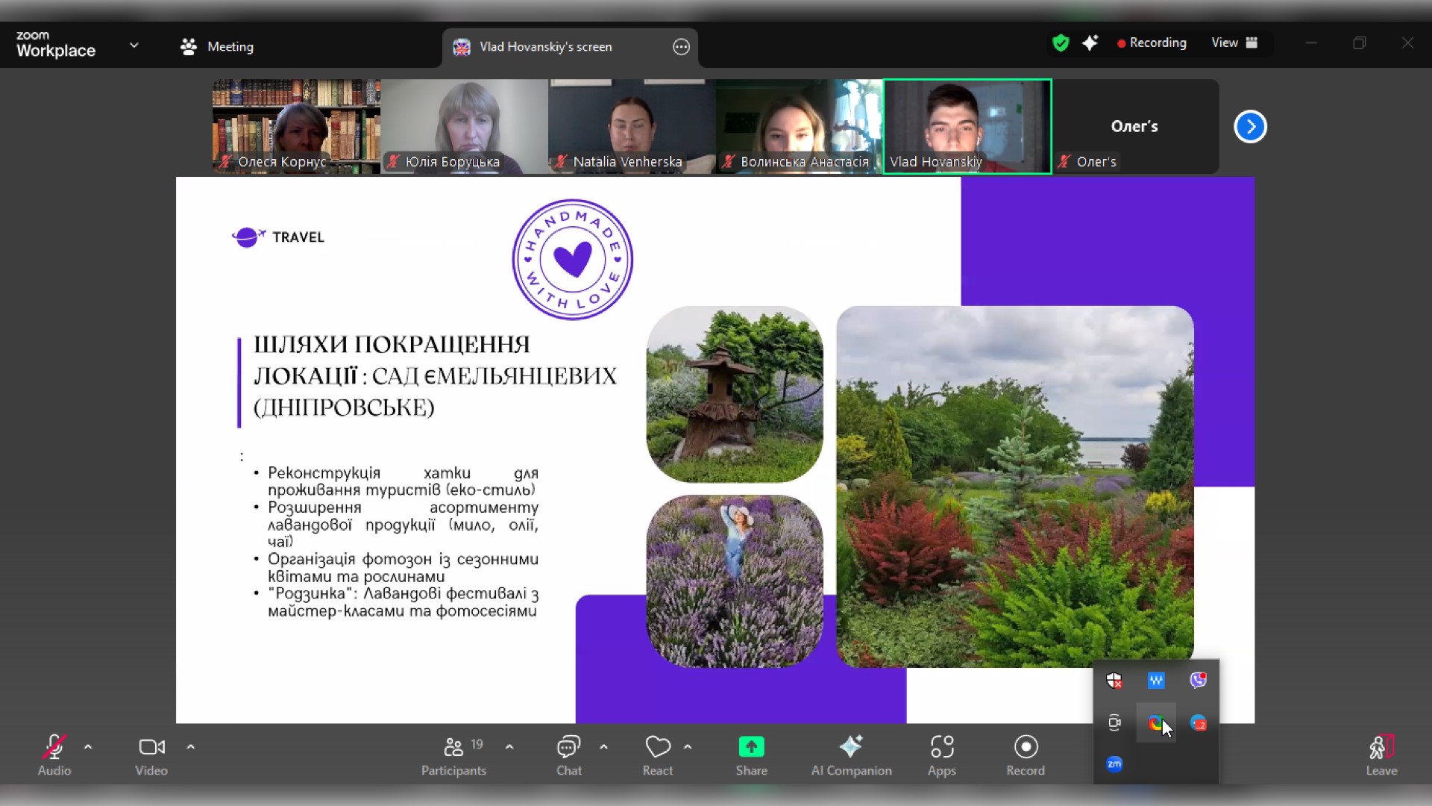Open the React heart menu
This screenshot has width=1432, height=806.
(x=658, y=755)
